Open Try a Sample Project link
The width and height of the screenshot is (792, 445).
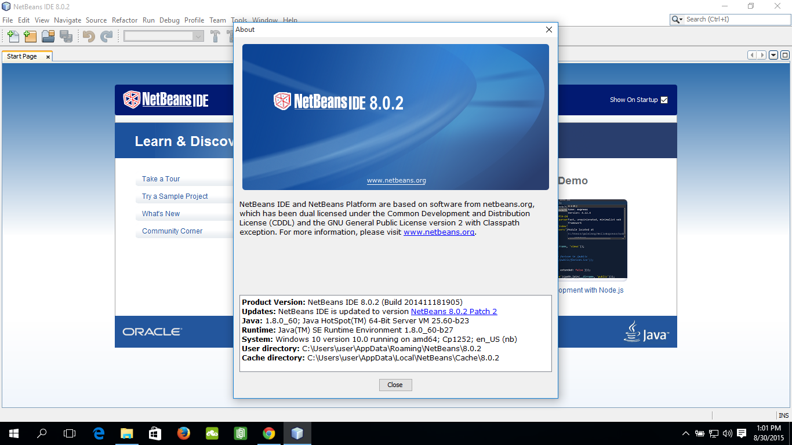click(175, 196)
